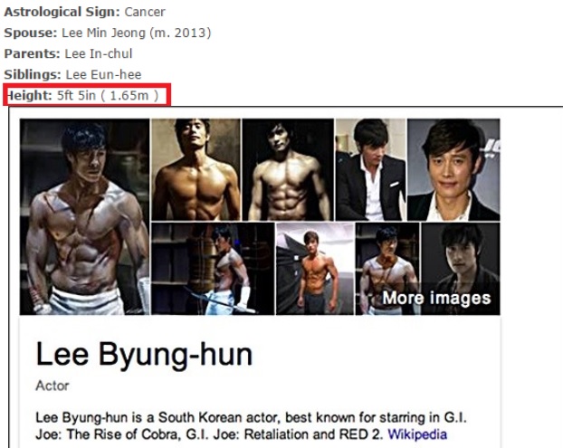Open the shirtless photo against beige wall
Viewport: 563px width, 448px height.
coord(196,169)
